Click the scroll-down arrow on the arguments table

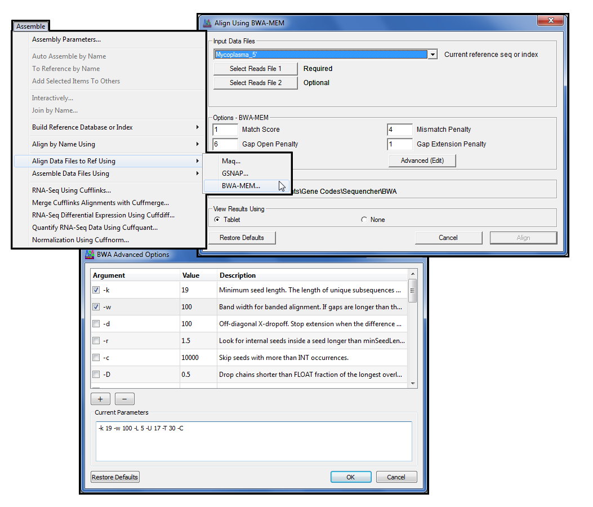[x=413, y=383]
